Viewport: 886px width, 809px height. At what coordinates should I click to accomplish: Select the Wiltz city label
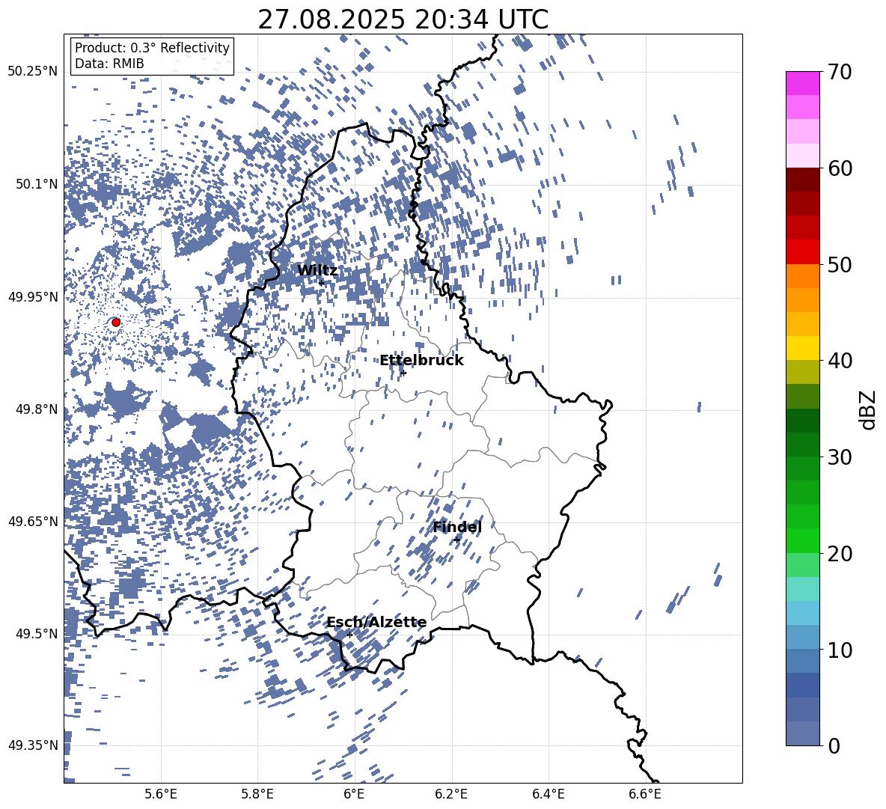click(x=317, y=270)
